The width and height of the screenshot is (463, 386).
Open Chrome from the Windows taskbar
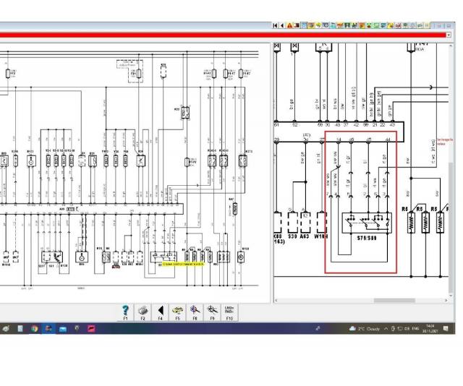pyautogui.click(x=34, y=328)
